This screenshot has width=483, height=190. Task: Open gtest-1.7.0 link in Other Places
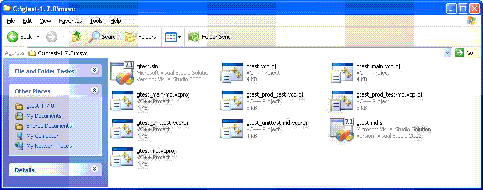pos(40,106)
